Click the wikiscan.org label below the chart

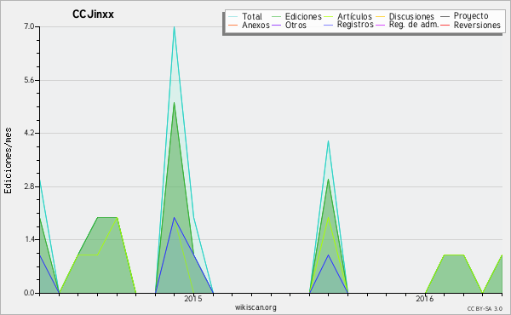pyautogui.click(x=255, y=307)
